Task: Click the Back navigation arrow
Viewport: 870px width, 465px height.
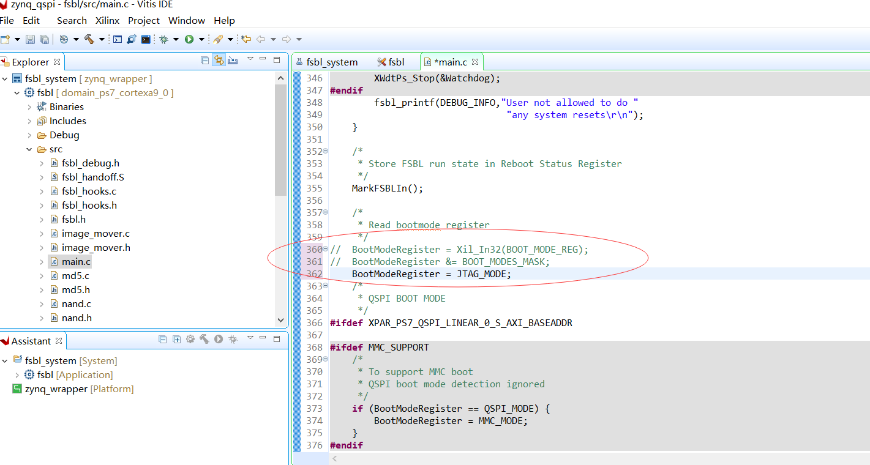Action: click(261, 39)
